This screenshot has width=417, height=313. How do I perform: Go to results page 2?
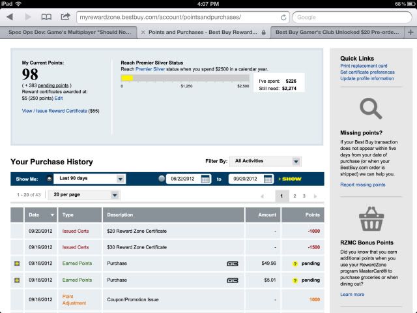coord(295,196)
